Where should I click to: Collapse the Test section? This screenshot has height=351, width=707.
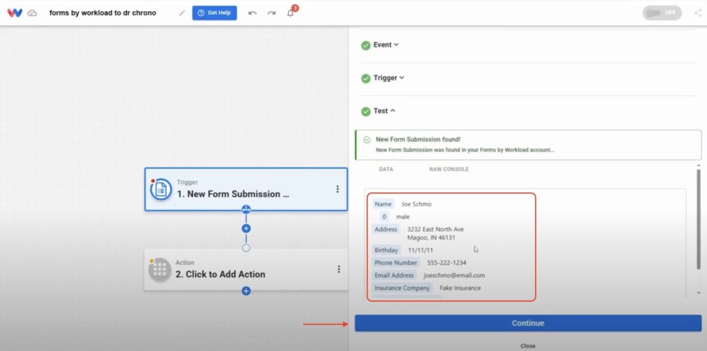(384, 111)
